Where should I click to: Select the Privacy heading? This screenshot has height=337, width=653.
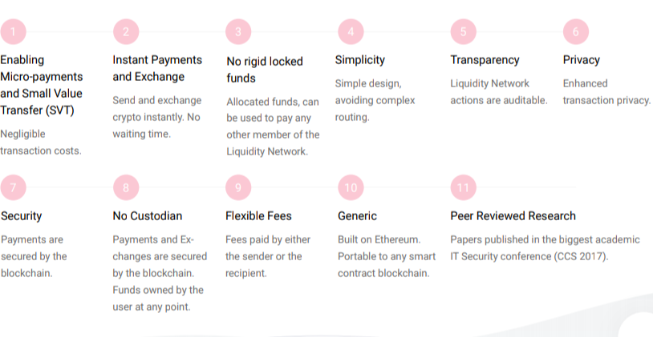581,60
